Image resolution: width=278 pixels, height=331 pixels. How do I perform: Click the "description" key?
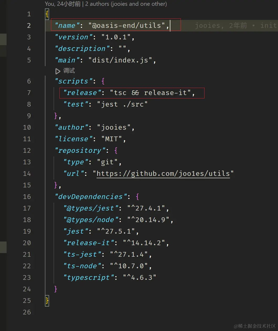click(82, 49)
